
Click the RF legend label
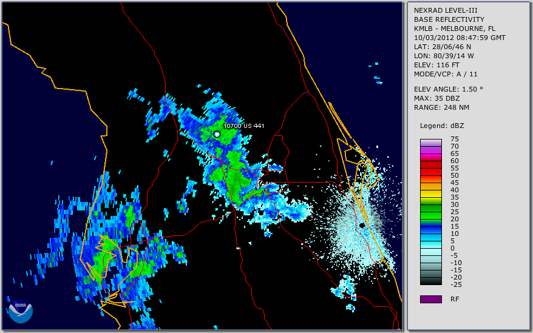click(455, 299)
